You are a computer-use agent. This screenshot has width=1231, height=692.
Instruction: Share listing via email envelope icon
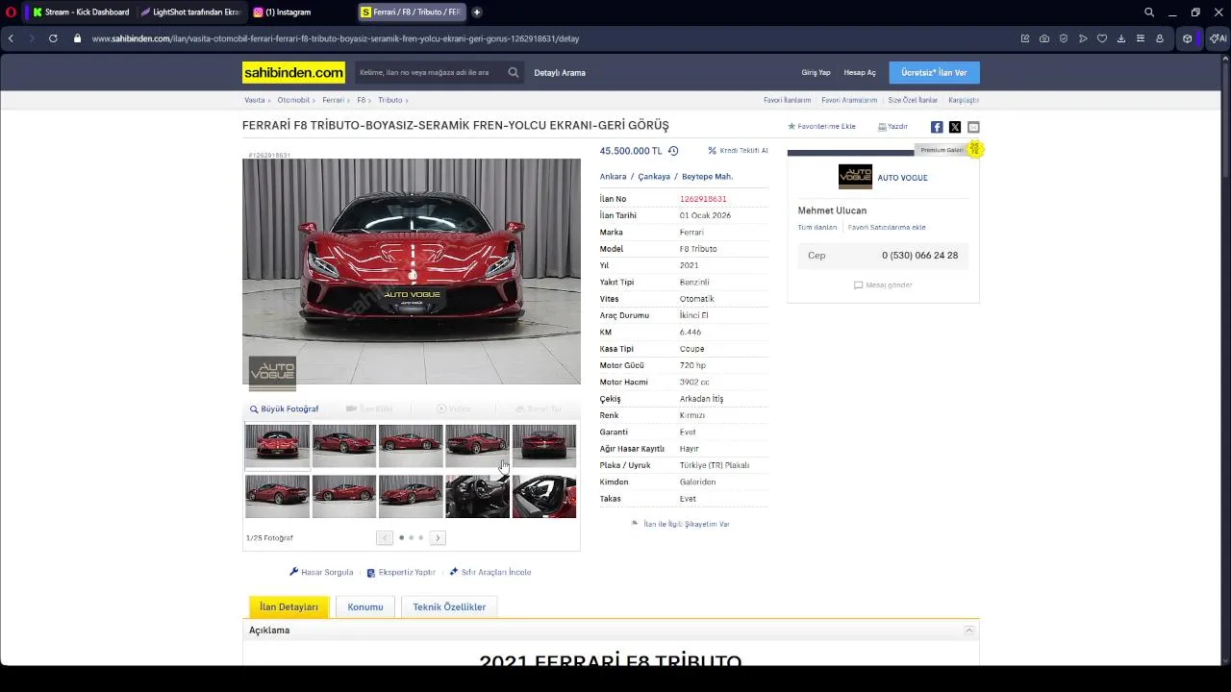tap(973, 127)
